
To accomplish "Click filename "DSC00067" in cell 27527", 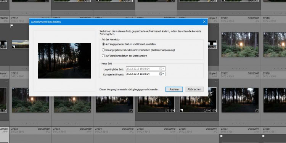I will click(253, 73).
